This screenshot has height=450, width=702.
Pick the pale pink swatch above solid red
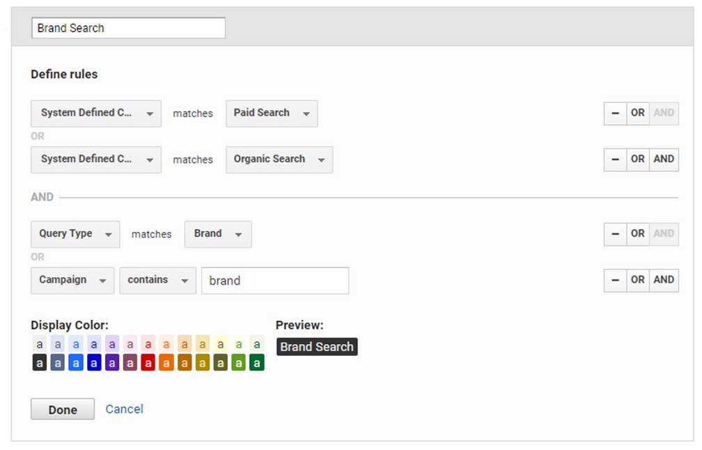point(148,344)
